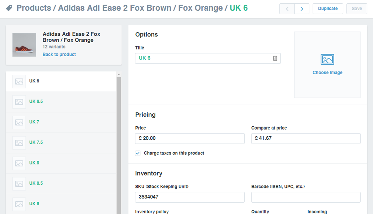
Task: Click the Price input field
Action: coord(189,139)
